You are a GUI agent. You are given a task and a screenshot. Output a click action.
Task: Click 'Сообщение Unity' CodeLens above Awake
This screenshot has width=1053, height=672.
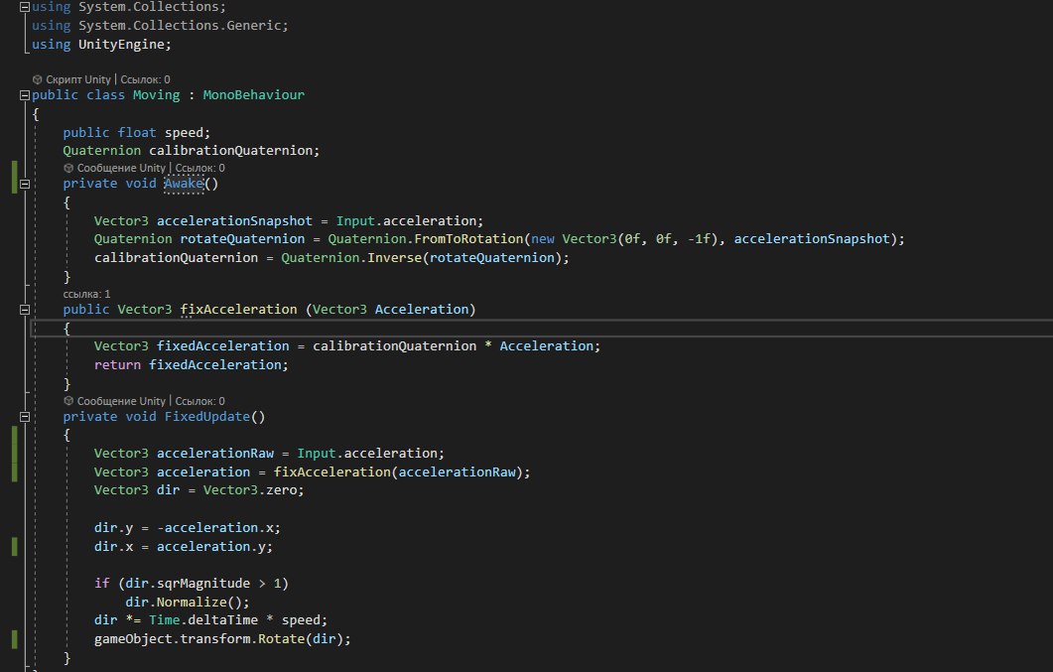[x=121, y=168]
